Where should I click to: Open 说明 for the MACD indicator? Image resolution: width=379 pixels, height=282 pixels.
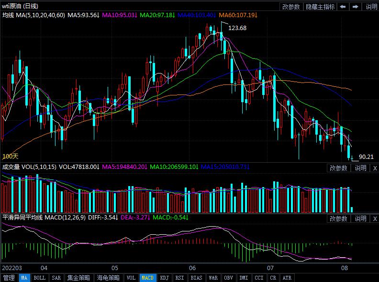(360, 219)
